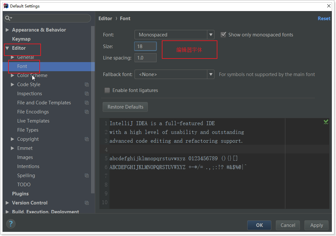The height and width of the screenshot is (236, 336).
Task: Click the copy icon beside Inspections
Action: tap(87, 94)
